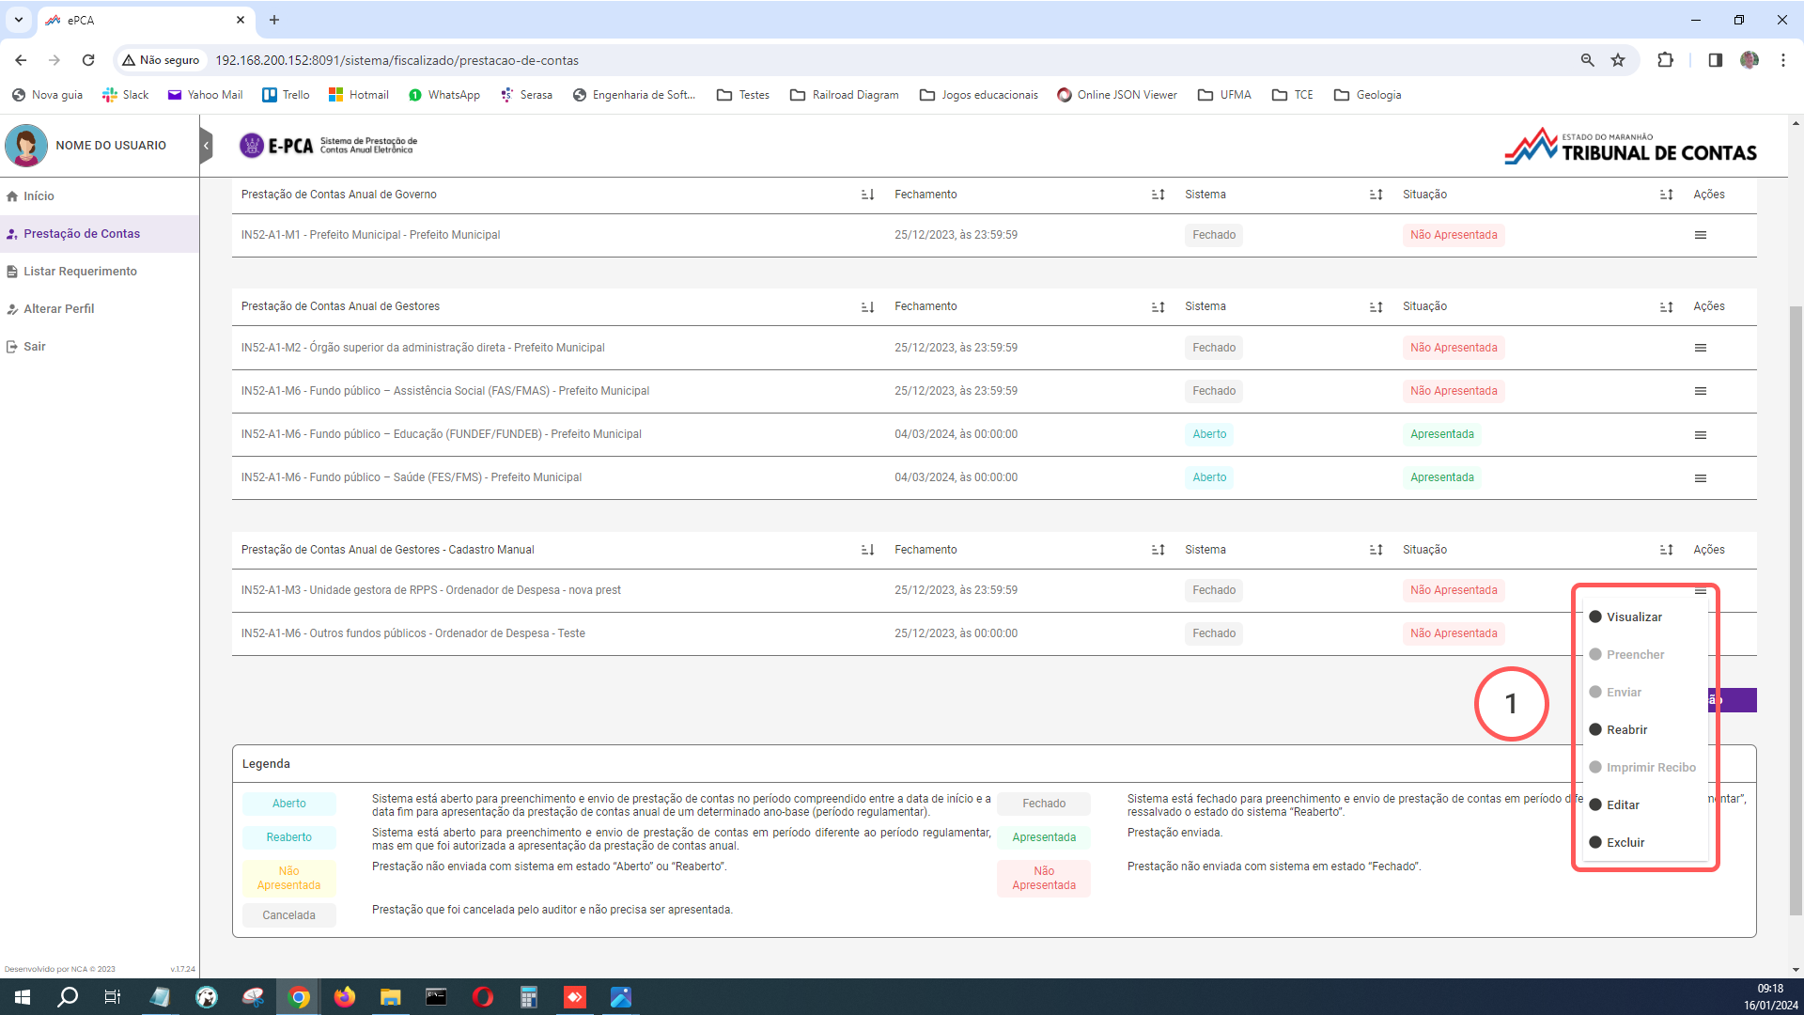Screen dimensions: 1804x1015
Task: Click the Reabrir action menu icon
Action: 1626,728
